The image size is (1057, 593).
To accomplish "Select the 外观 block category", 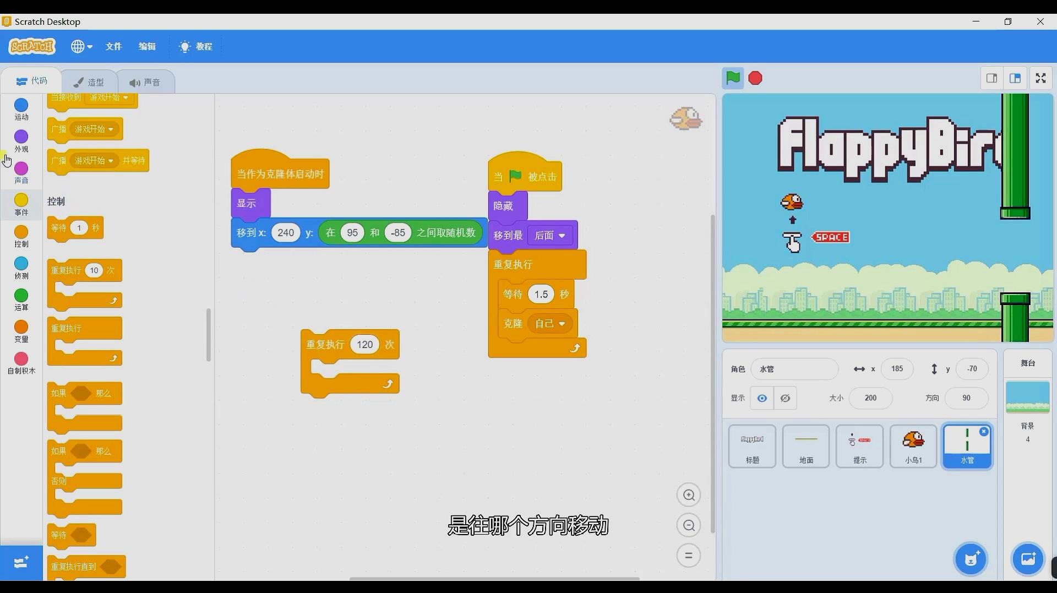I will (21, 141).
